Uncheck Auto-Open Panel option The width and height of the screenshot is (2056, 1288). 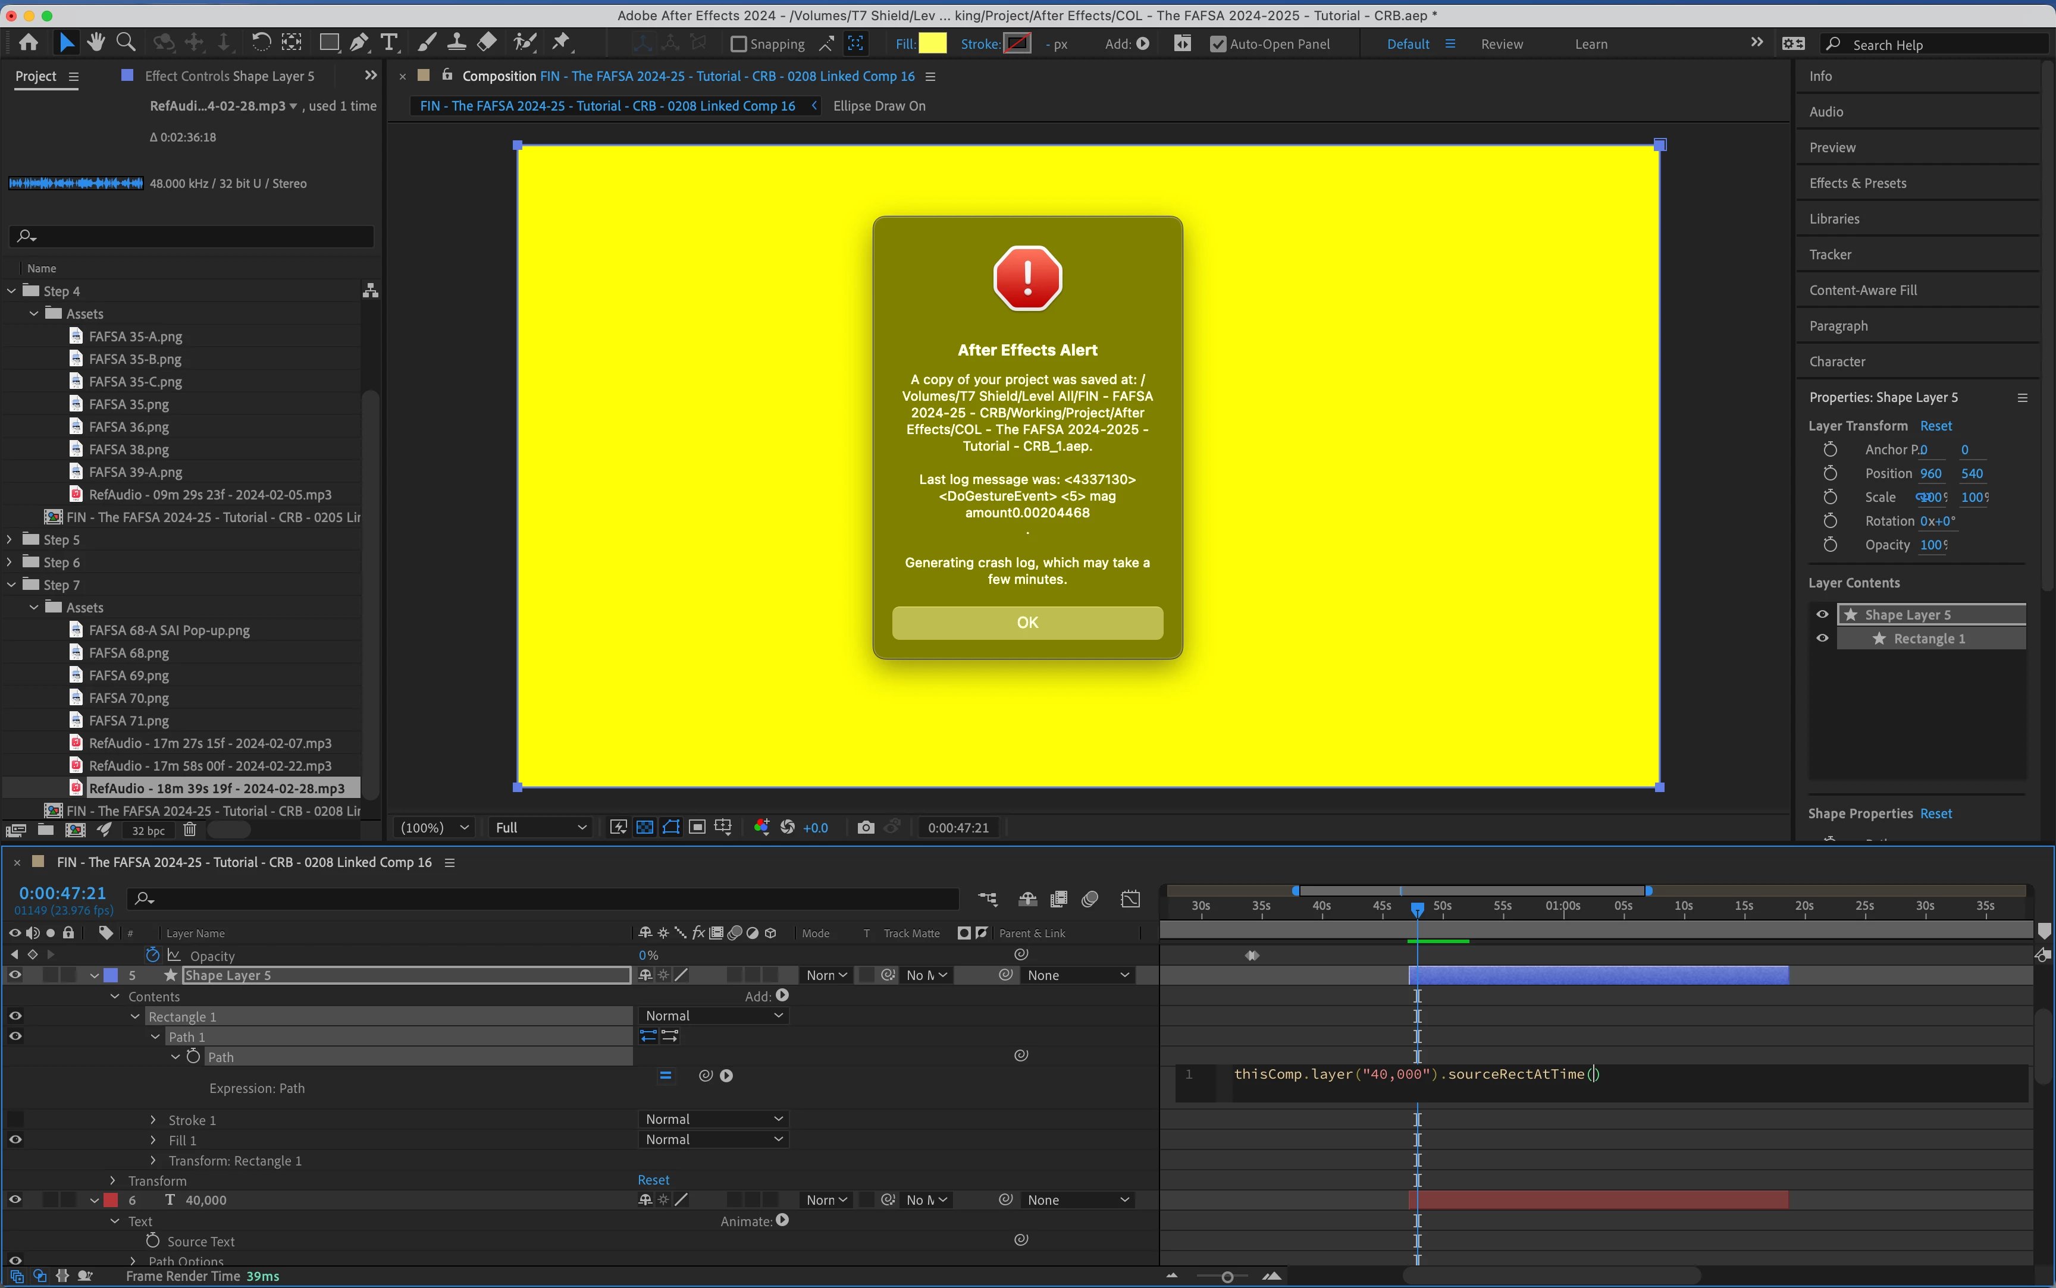click(1218, 43)
